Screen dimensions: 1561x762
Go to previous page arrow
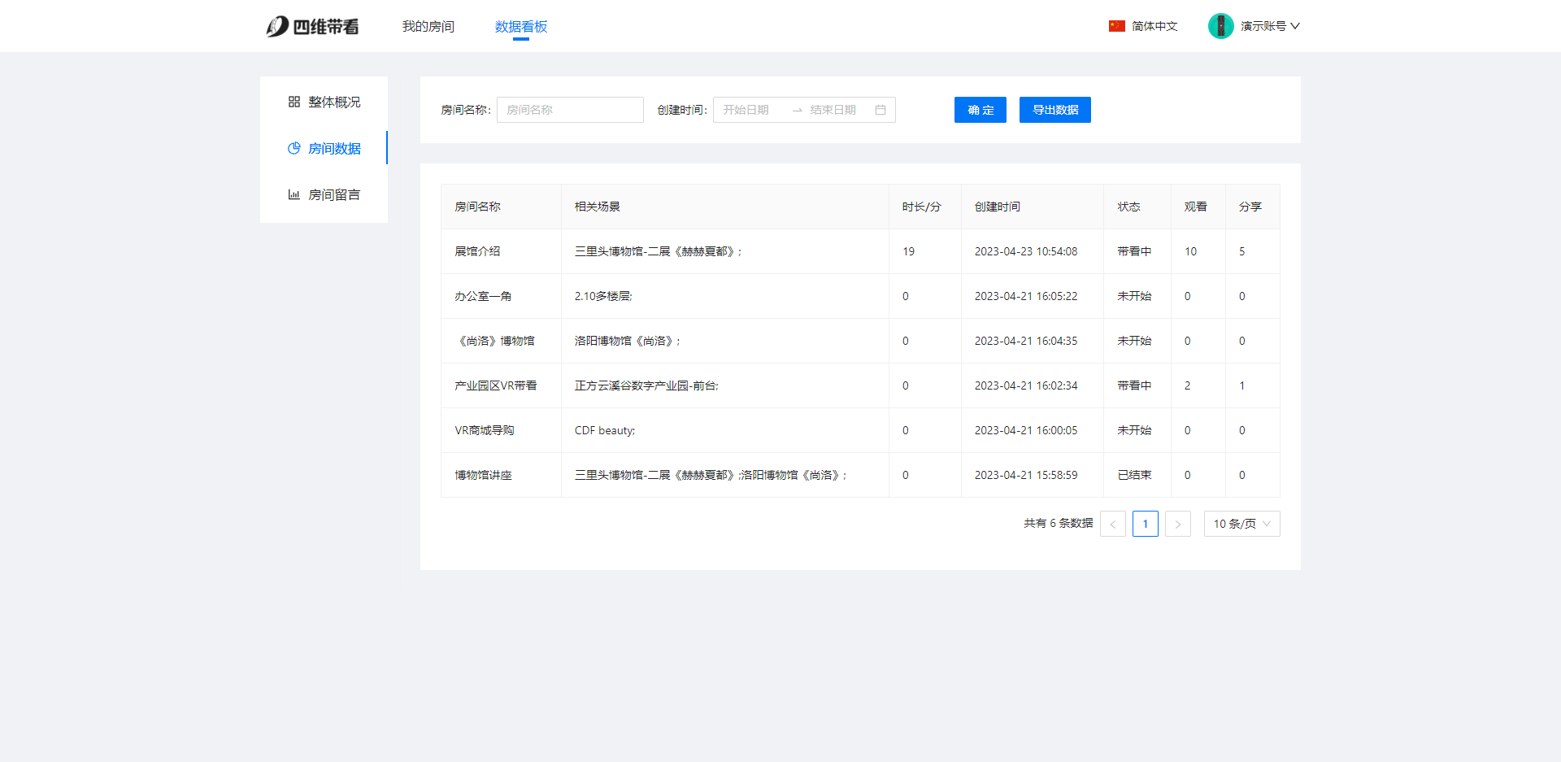point(1112,524)
